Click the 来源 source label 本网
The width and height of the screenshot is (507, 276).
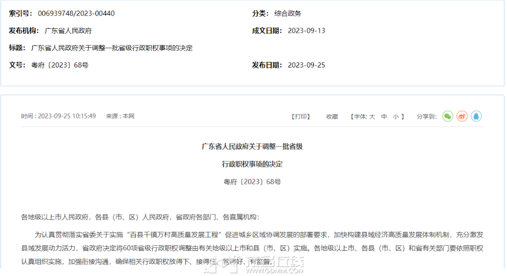pos(128,116)
